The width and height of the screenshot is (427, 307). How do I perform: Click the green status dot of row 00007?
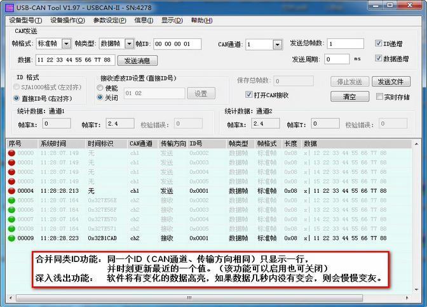(x=11, y=219)
